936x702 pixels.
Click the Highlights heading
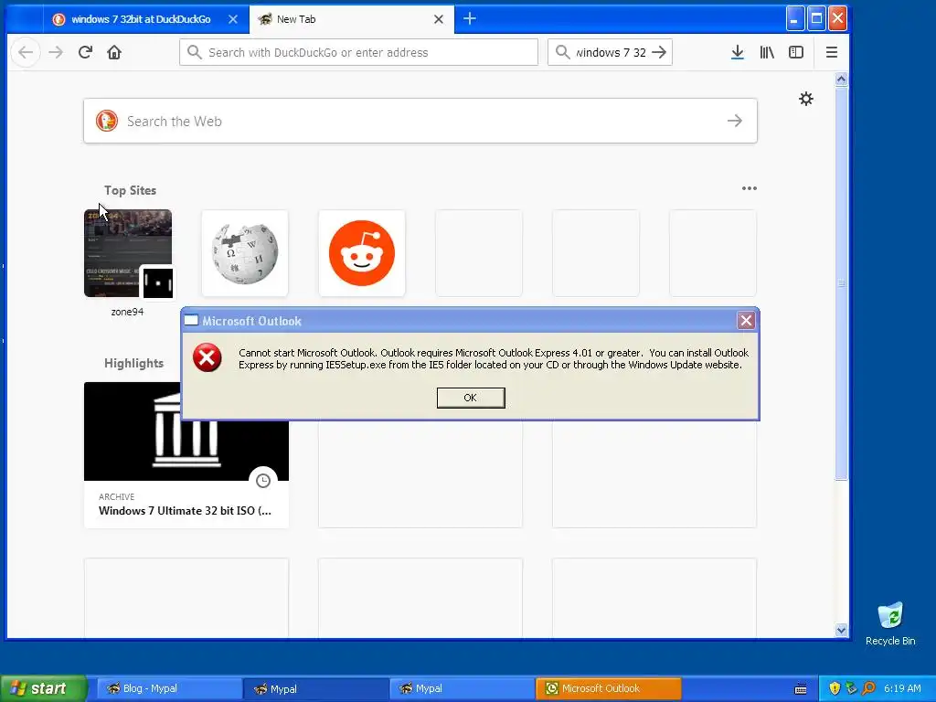click(x=133, y=364)
